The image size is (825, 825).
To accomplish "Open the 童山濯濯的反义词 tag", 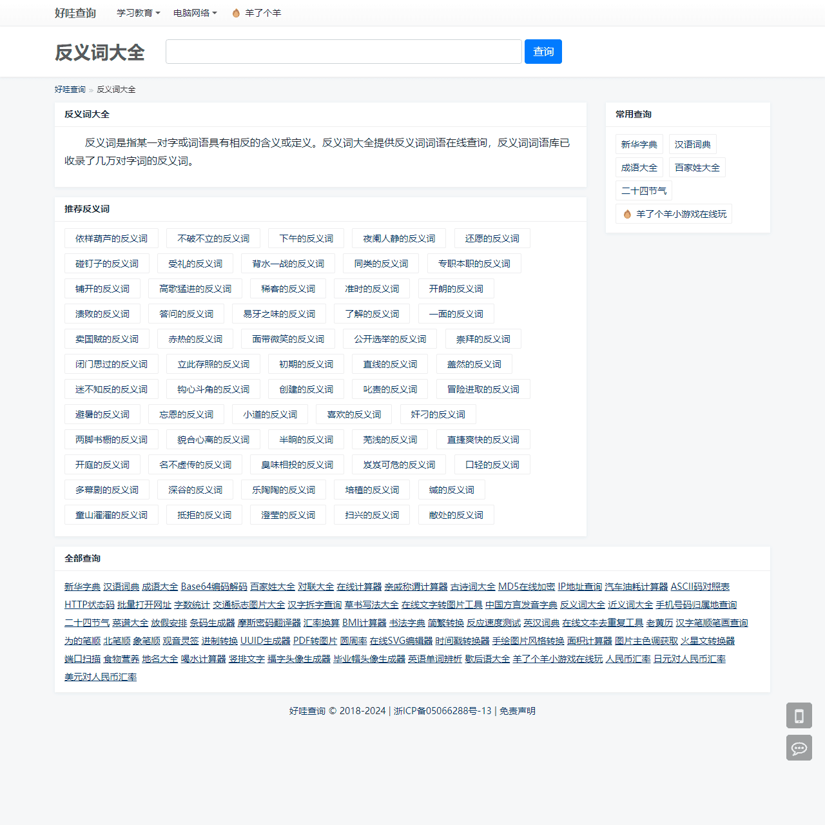I will (112, 515).
